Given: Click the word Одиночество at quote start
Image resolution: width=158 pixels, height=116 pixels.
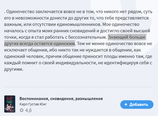Looking at the screenshot, I should tap(20, 12).
